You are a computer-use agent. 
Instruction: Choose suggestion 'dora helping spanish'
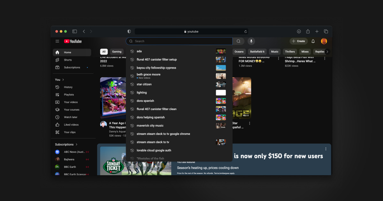click(x=179, y=117)
